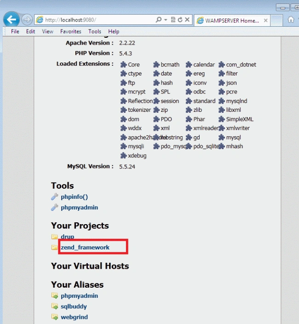Screen dimensions: 299x324
Task: Click the MySQL version value 5.5.24
Action: click(127, 167)
